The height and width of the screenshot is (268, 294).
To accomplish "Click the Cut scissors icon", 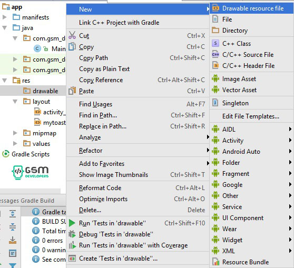I will (x=72, y=35).
